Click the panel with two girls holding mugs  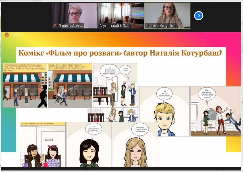[x=43, y=145]
